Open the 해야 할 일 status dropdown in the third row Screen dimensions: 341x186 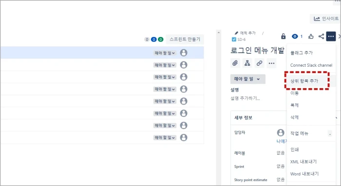tap(165, 77)
